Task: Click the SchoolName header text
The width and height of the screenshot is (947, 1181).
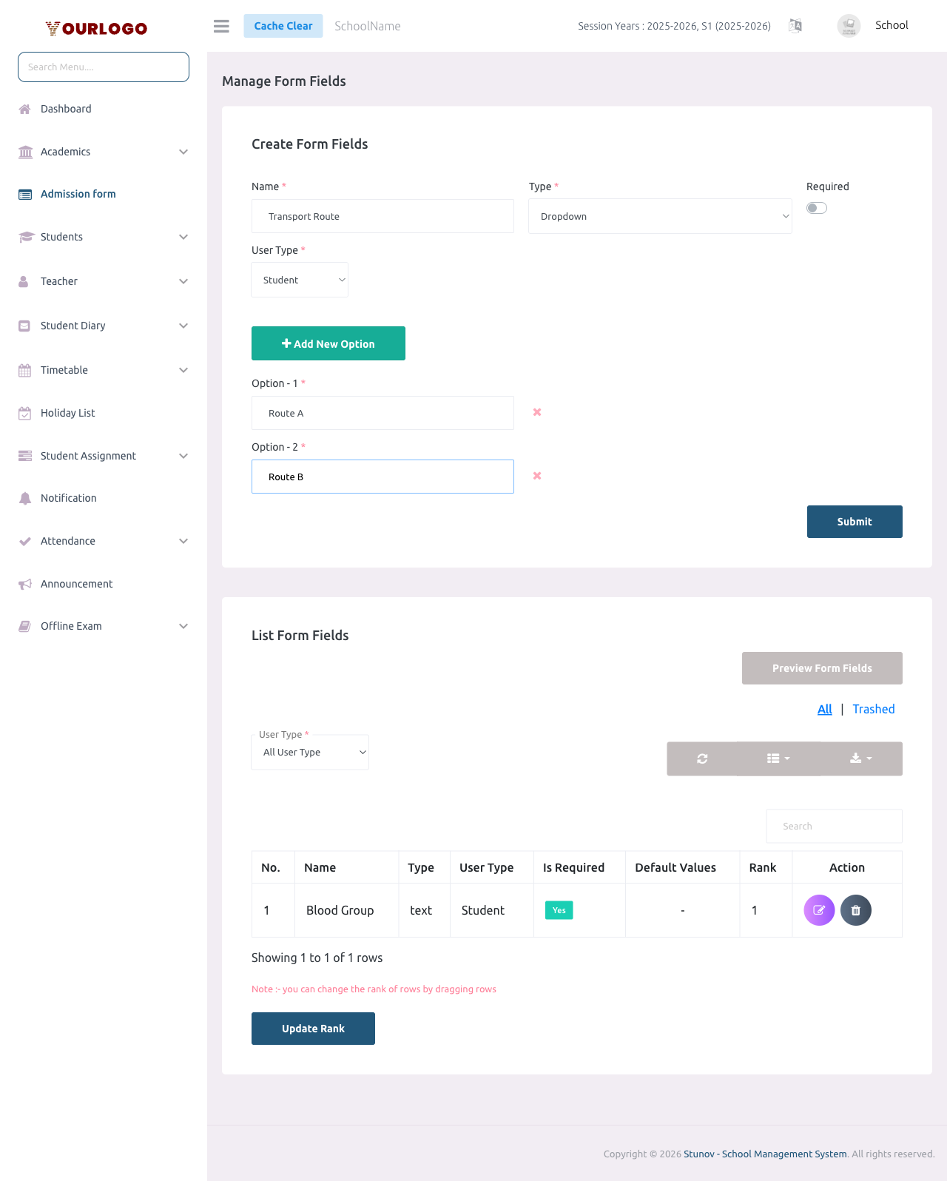Action: (x=368, y=26)
